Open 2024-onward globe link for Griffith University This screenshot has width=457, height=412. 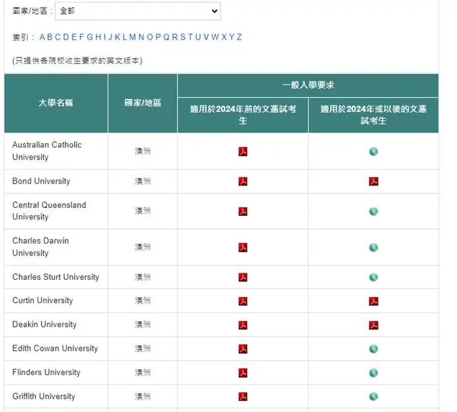373,397
